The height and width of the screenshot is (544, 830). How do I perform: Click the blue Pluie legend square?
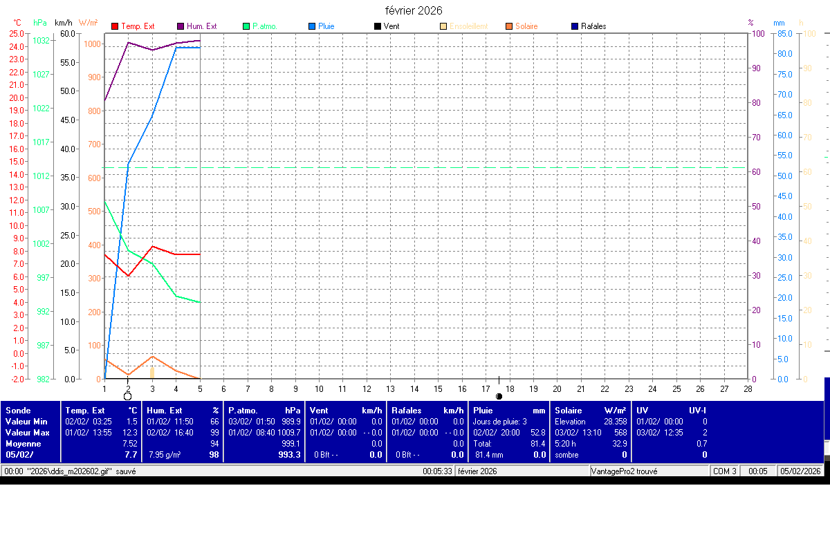[312, 26]
